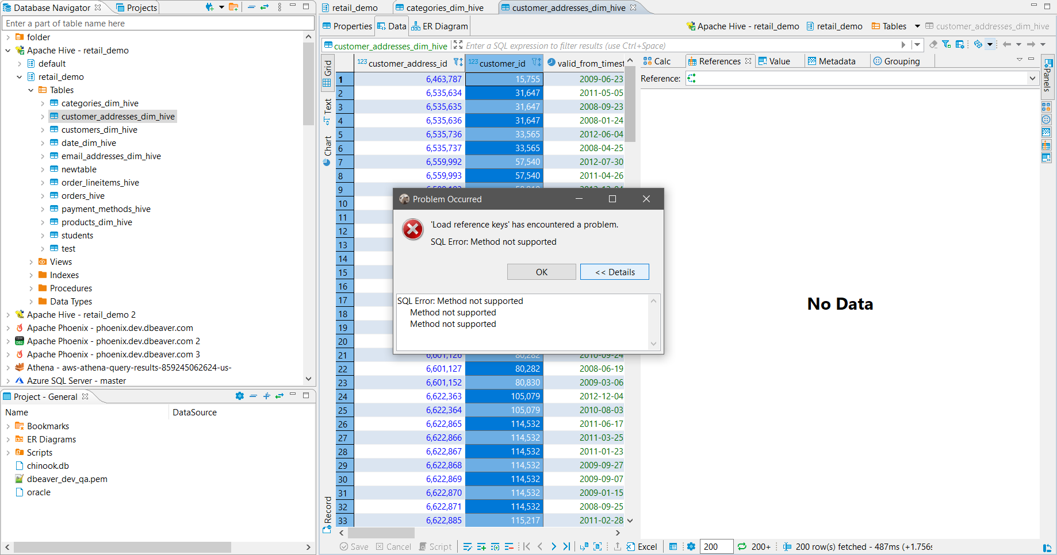Switch to the ER Diagram tab
Screen dimensions: 1057x555
click(439, 26)
